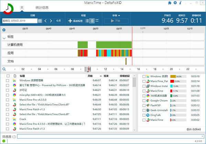
Task: Click the day overview marker at 10
Action: point(88,69)
